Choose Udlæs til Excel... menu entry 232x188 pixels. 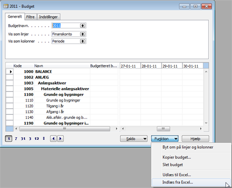[177, 175]
